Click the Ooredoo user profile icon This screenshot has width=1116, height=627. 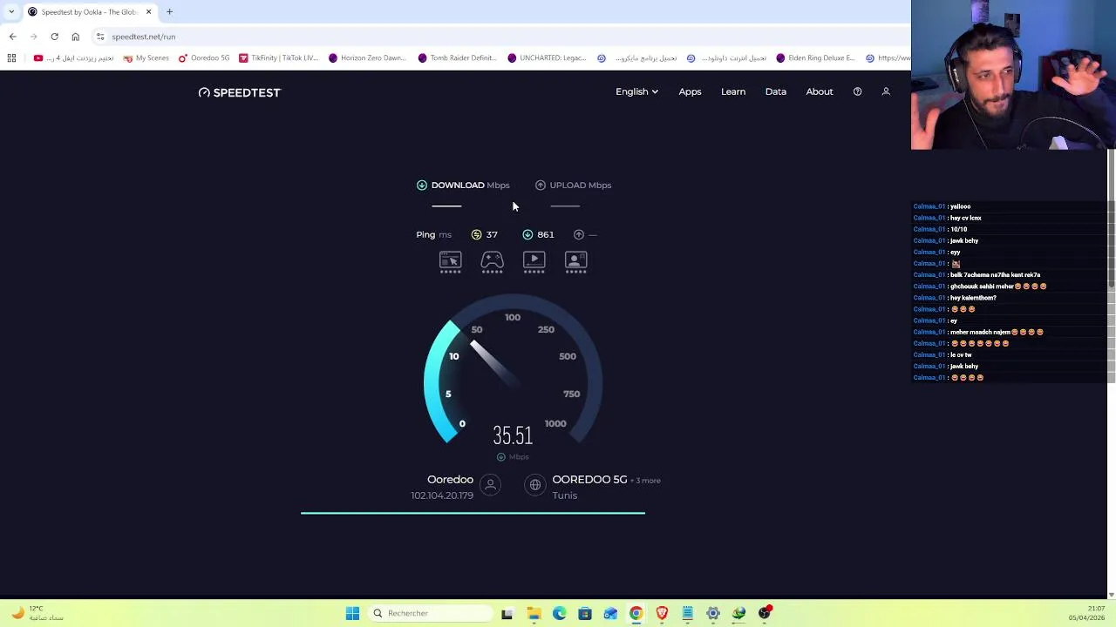[490, 485]
